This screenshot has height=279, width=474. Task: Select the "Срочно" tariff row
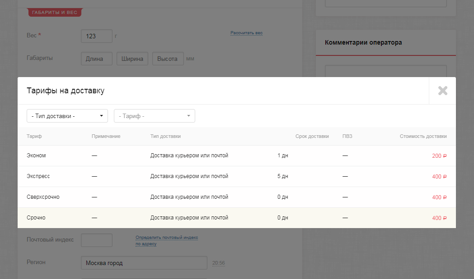pyautogui.click(x=237, y=218)
